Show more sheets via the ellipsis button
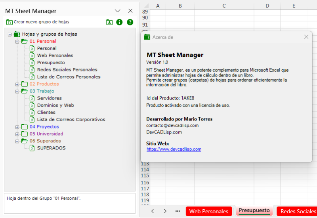The image size is (317, 218). pyautogui.click(x=178, y=211)
